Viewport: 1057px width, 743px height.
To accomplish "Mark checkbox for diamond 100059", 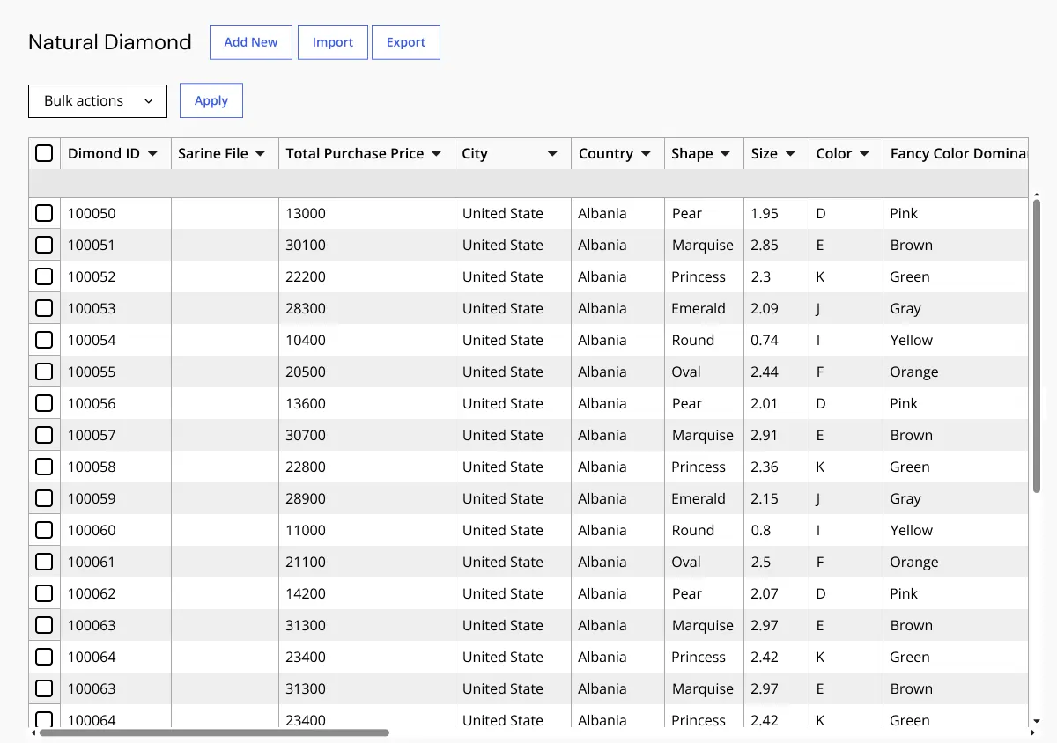I will [44, 498].
